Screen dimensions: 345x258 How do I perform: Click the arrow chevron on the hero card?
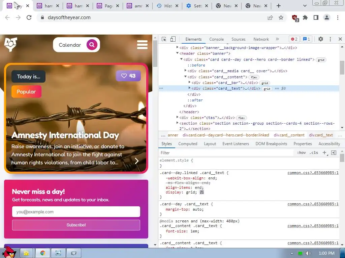coord(137,161)
